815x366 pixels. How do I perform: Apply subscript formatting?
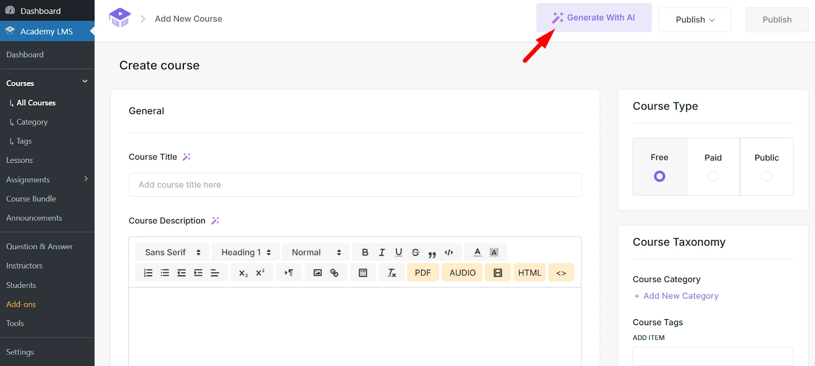click(243, 273)
